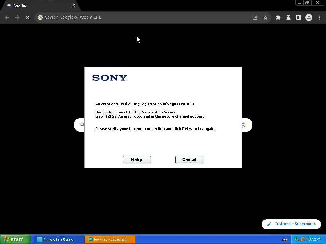326x244 pixels.
Task: Click the network connection tray icon
Action: pyautogui.click(x=296, y=240)
